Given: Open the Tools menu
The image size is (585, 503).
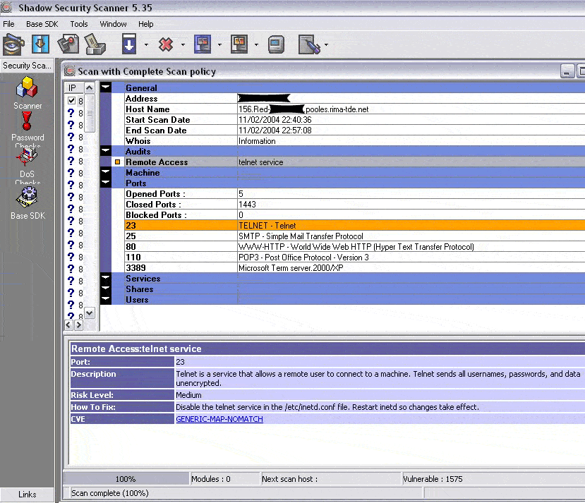Looking at the screenshot, I should pos(79,24).
